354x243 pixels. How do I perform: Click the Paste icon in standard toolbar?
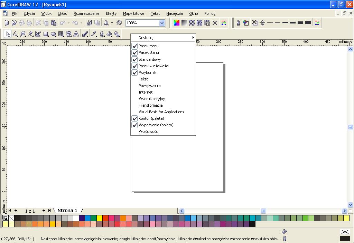[54, 23]
